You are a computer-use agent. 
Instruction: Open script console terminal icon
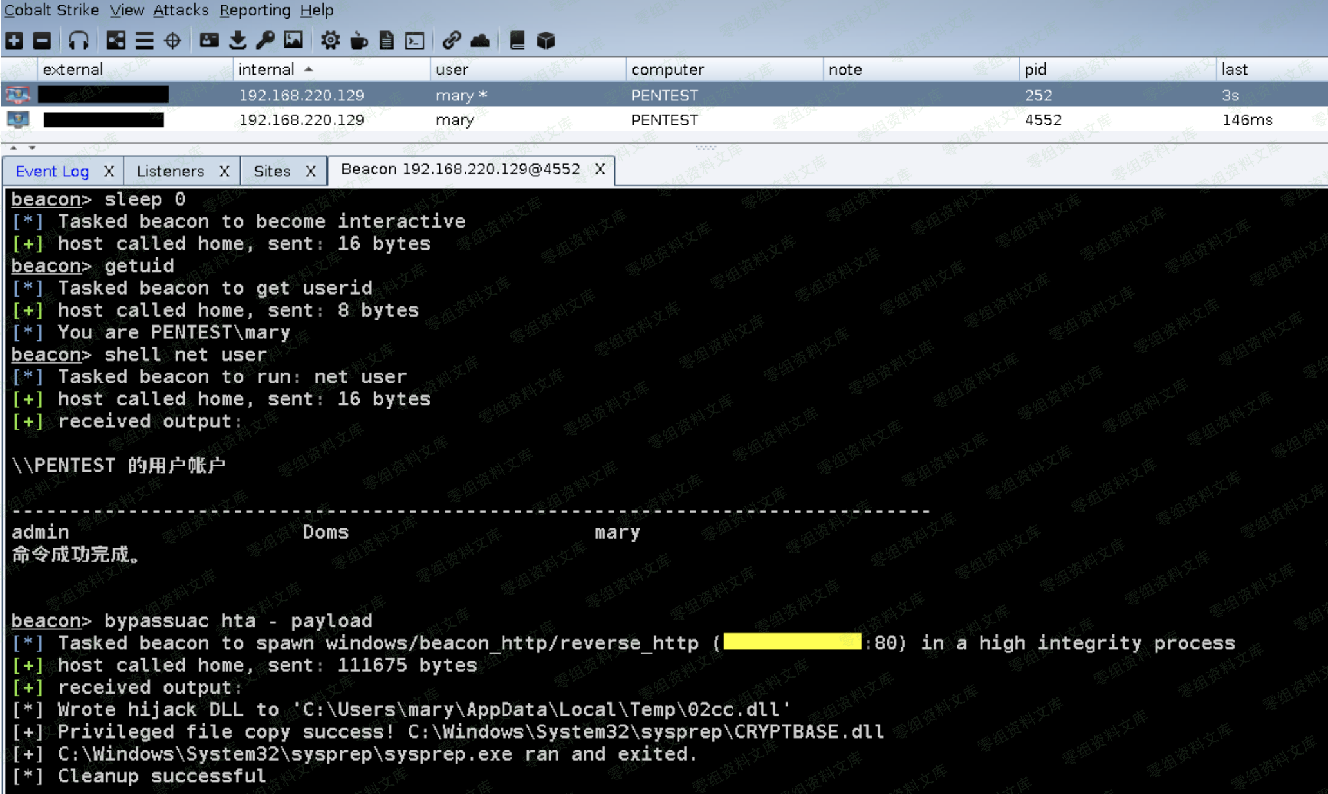tap(415, 41)
